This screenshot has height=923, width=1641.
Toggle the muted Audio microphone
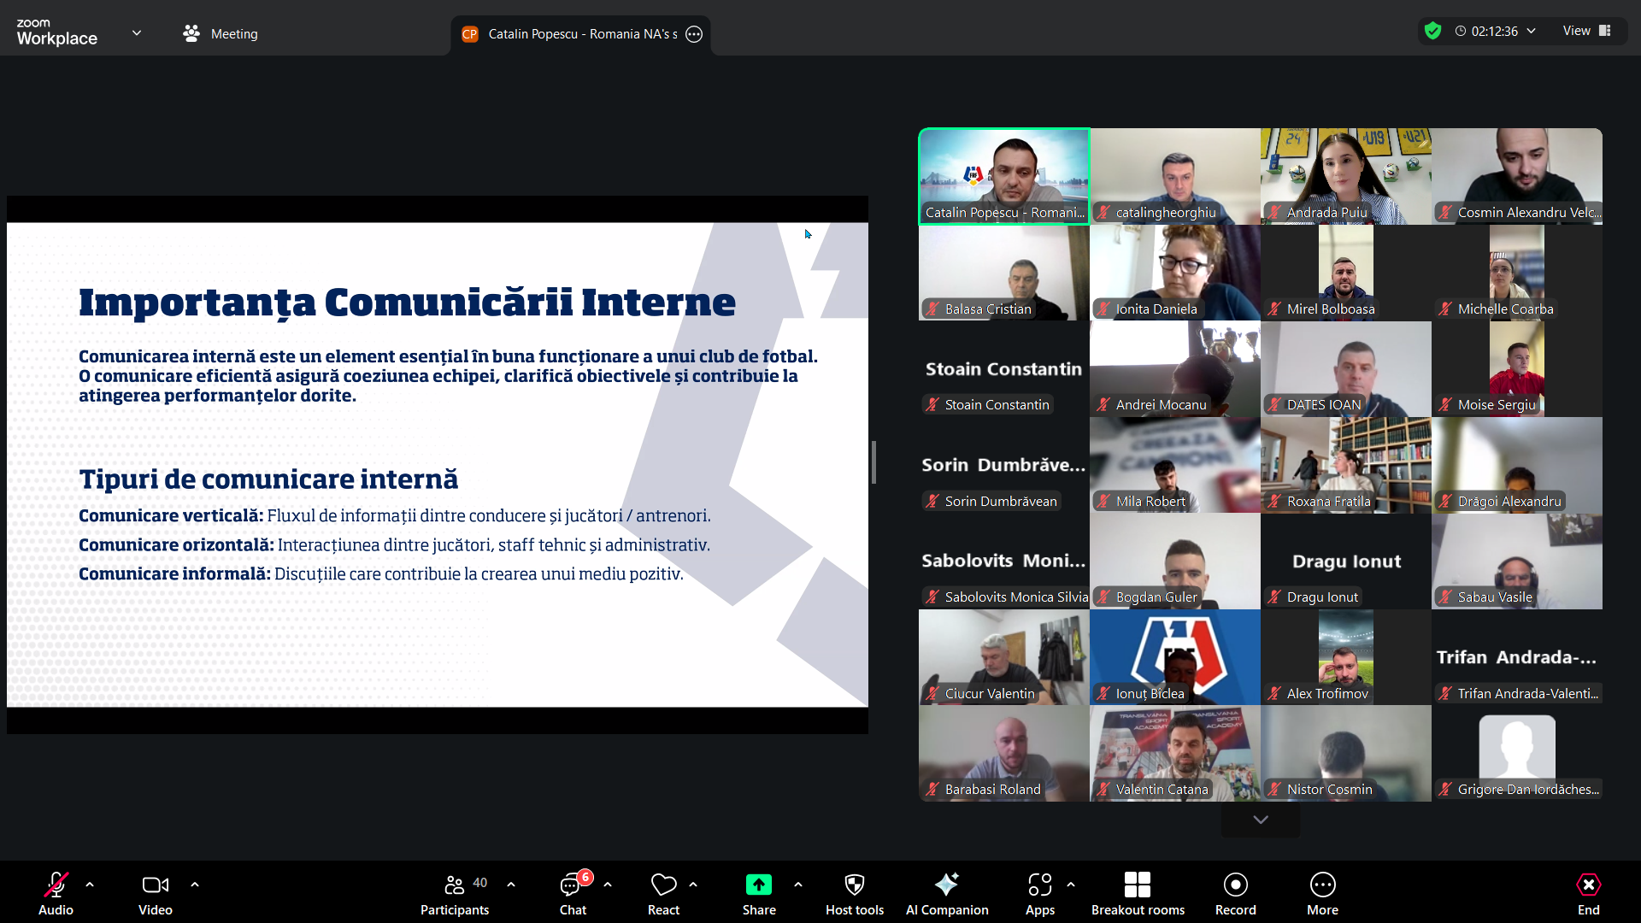click(x=56, y=885)
